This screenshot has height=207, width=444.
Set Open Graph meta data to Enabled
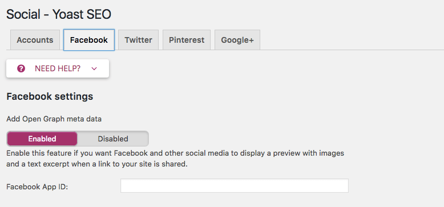pyautogui.click(x=42, y=139)
